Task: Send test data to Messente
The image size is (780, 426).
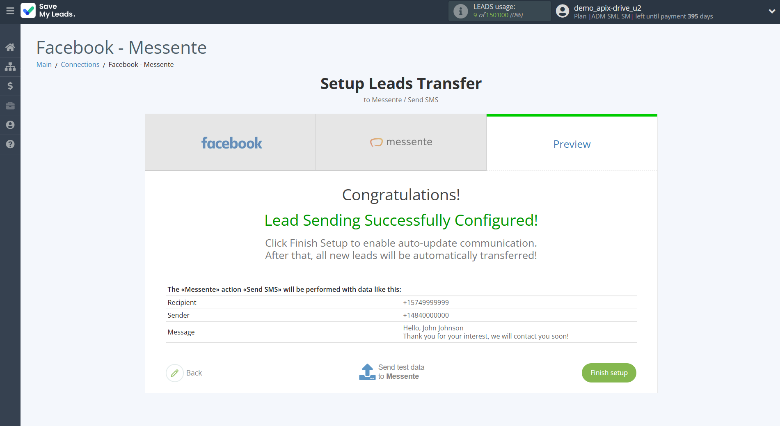Action: click(x=392, y=372)
